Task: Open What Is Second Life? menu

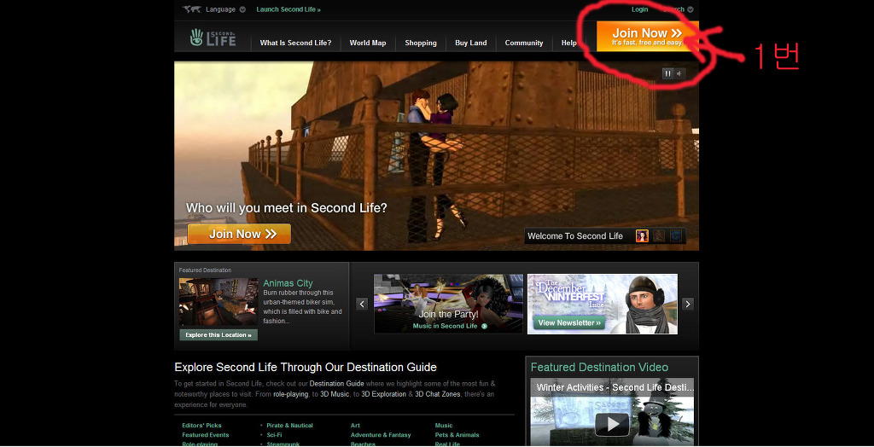Action: click(x=295, y=43)
